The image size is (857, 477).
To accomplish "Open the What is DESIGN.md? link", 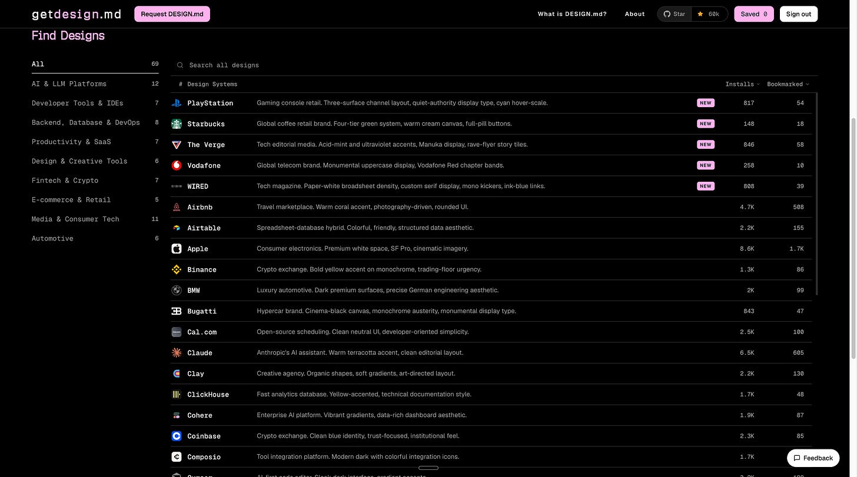I will (572, 14).
